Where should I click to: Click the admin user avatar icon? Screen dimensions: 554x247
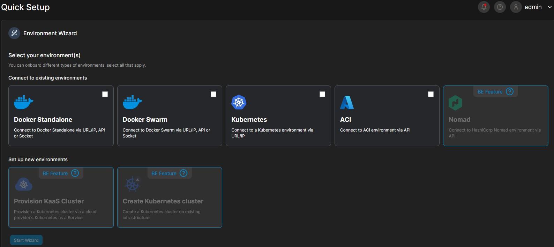coord(516,7)
